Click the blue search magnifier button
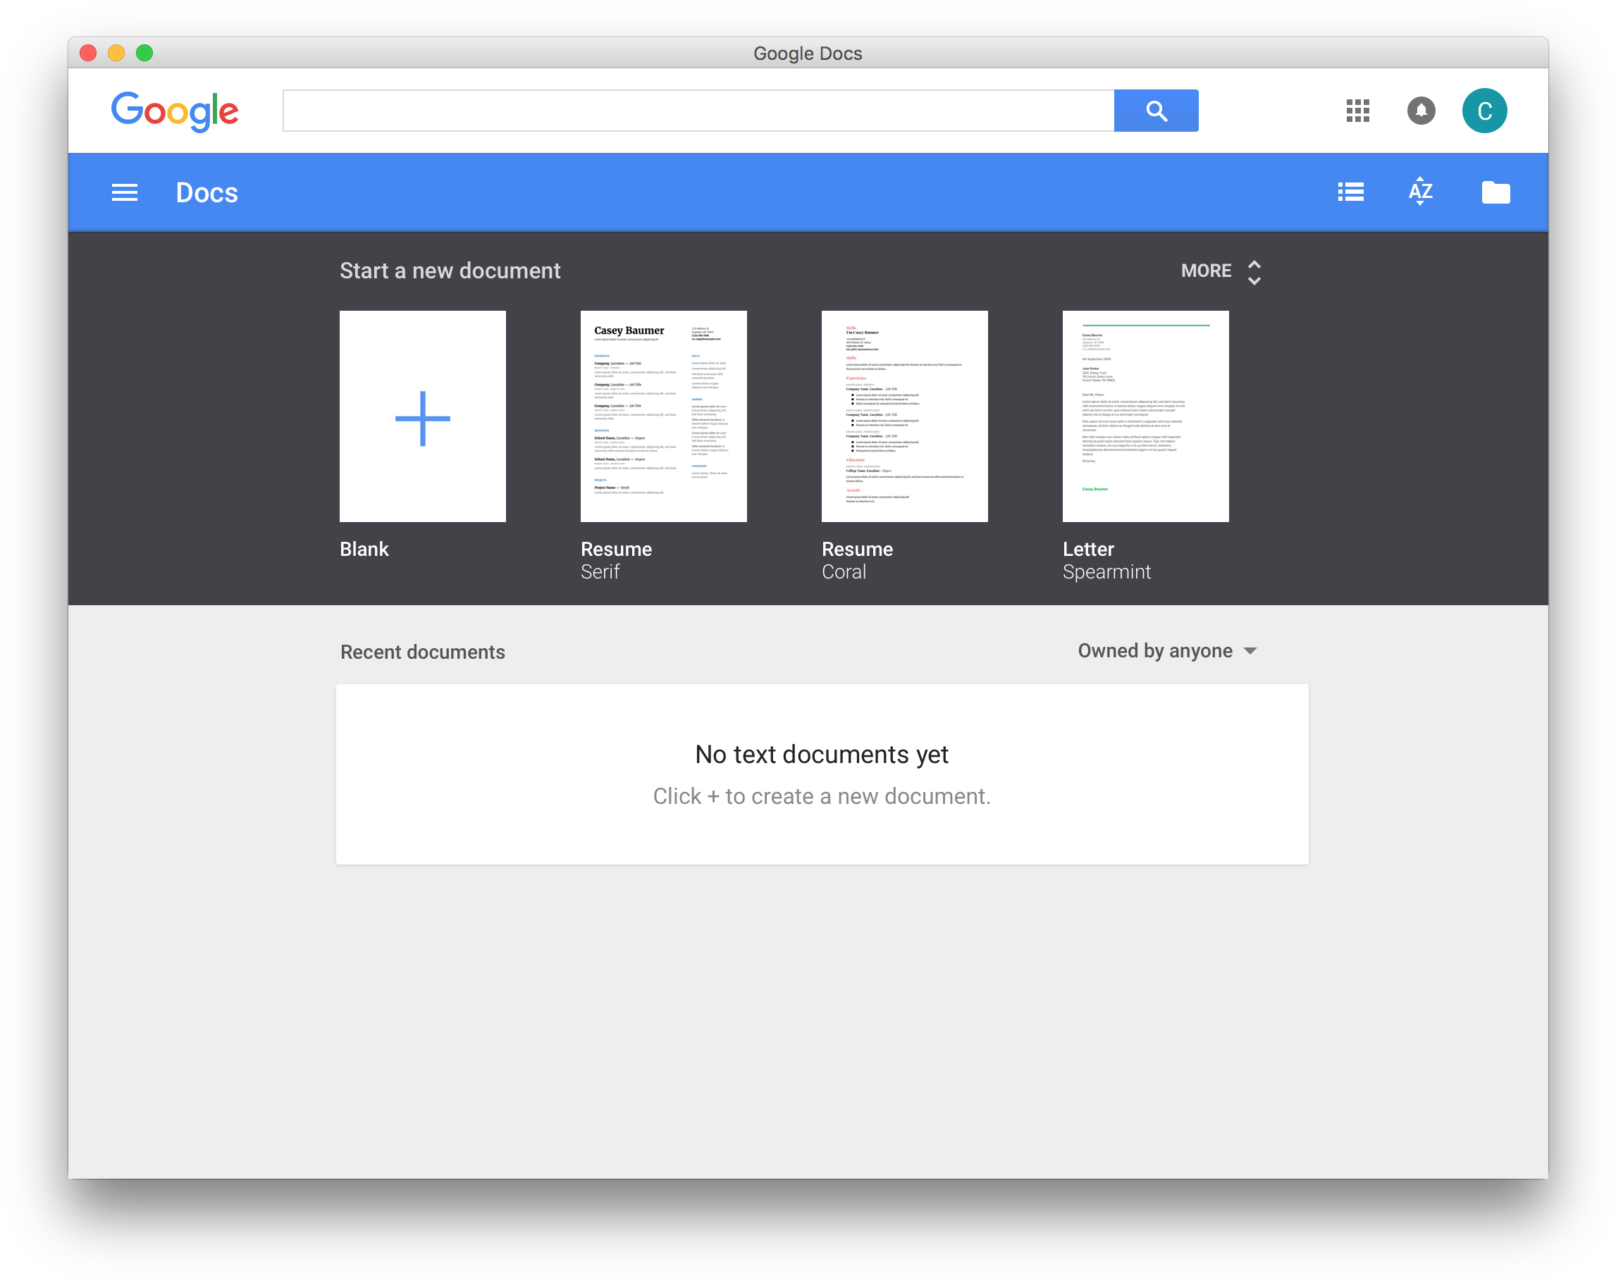 [x=1156, y=111]
